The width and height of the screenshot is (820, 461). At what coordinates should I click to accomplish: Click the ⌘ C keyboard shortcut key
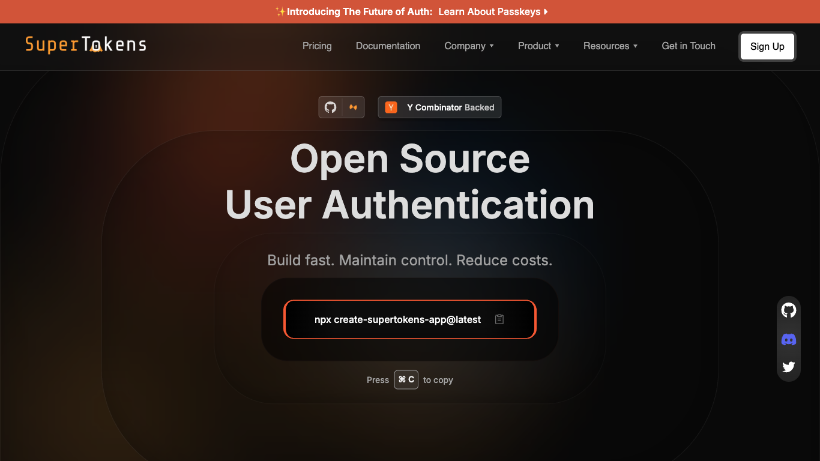pyautogui.click(x=406, y=379)
